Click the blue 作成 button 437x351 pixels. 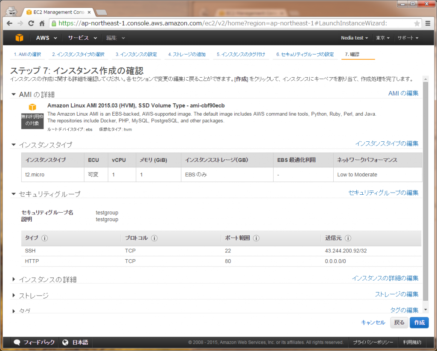[419, 322]
